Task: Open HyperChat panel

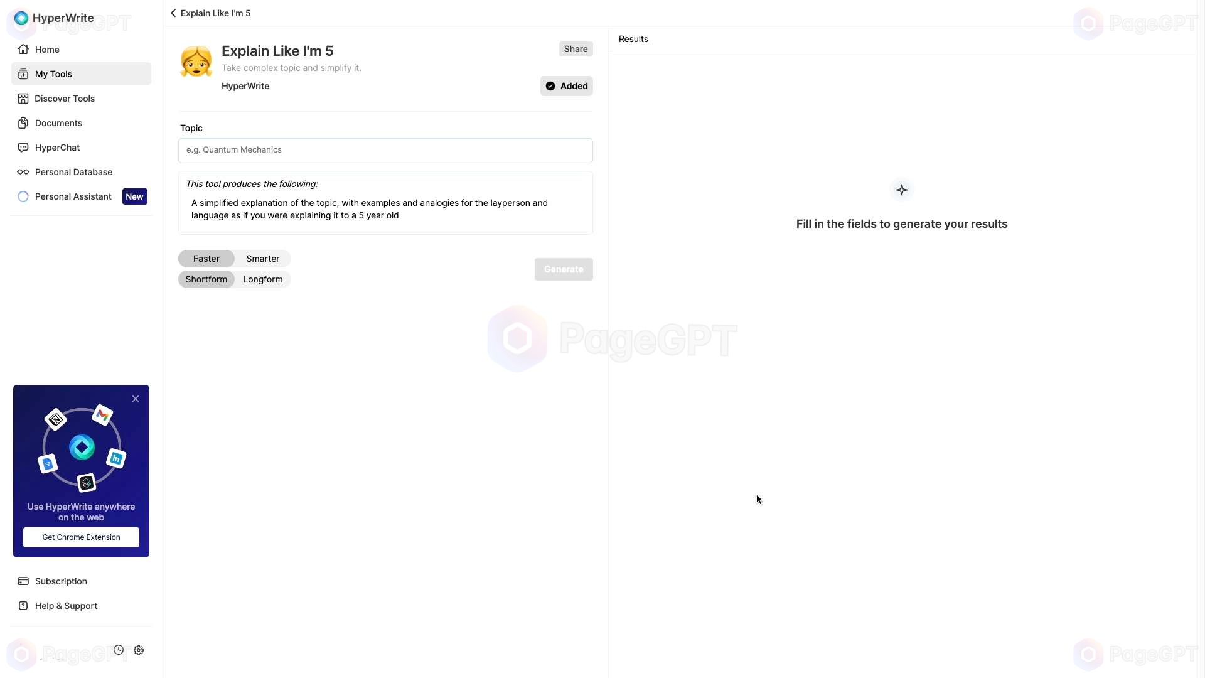Action: [56, 148]
